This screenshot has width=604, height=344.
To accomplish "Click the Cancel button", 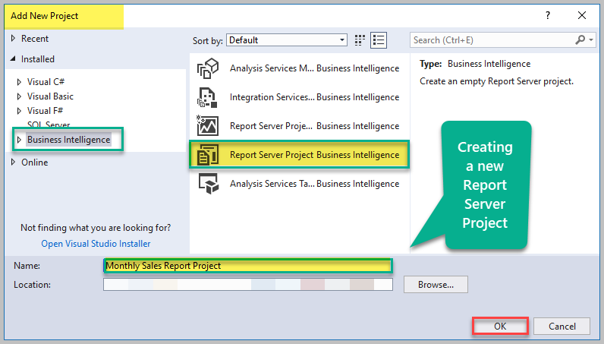I will (x=562, y=327).
